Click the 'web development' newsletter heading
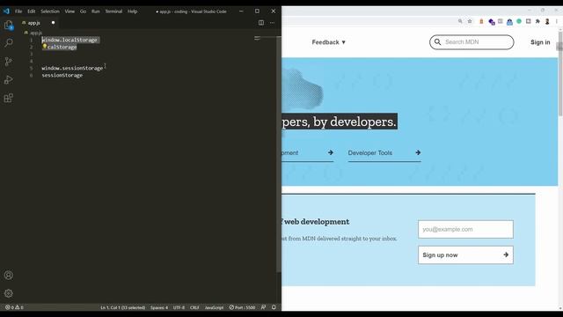The image size is (563, 317). pos(316,222)
